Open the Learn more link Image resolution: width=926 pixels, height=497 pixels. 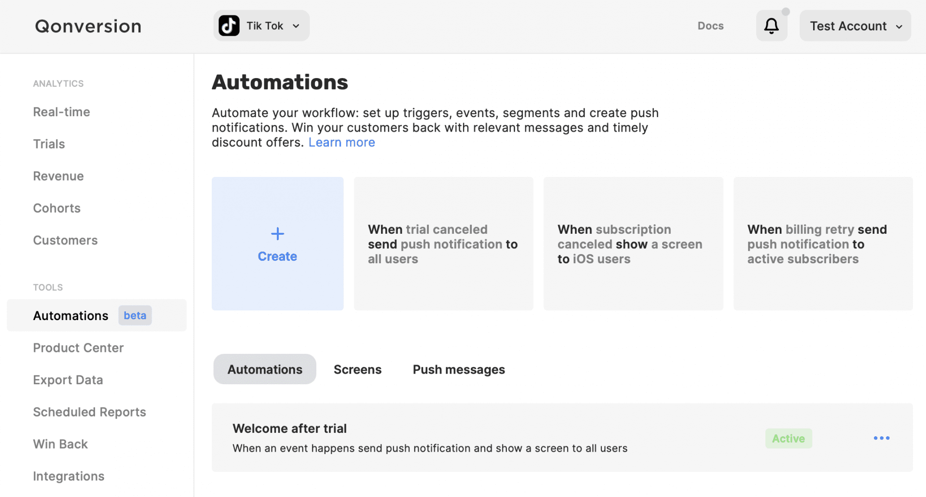(341, 142)
